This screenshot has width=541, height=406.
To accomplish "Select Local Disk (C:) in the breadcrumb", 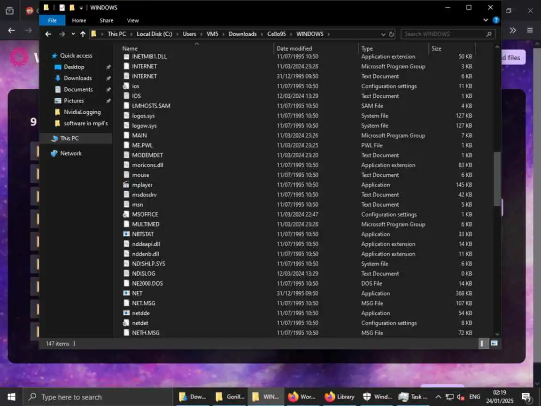I will coord(154,34).
